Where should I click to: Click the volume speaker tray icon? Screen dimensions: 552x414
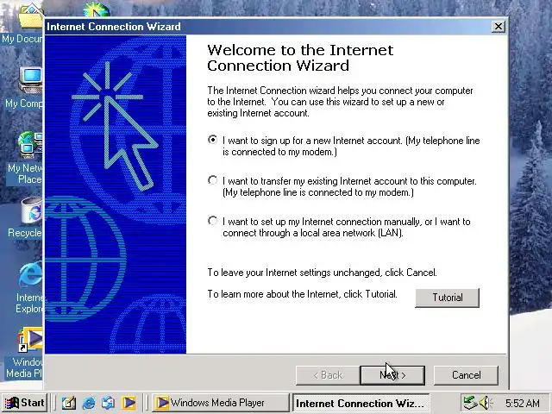pos(486,403)
